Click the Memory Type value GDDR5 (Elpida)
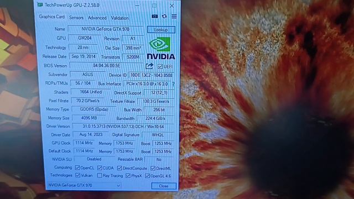 click(x=94, y=109)
